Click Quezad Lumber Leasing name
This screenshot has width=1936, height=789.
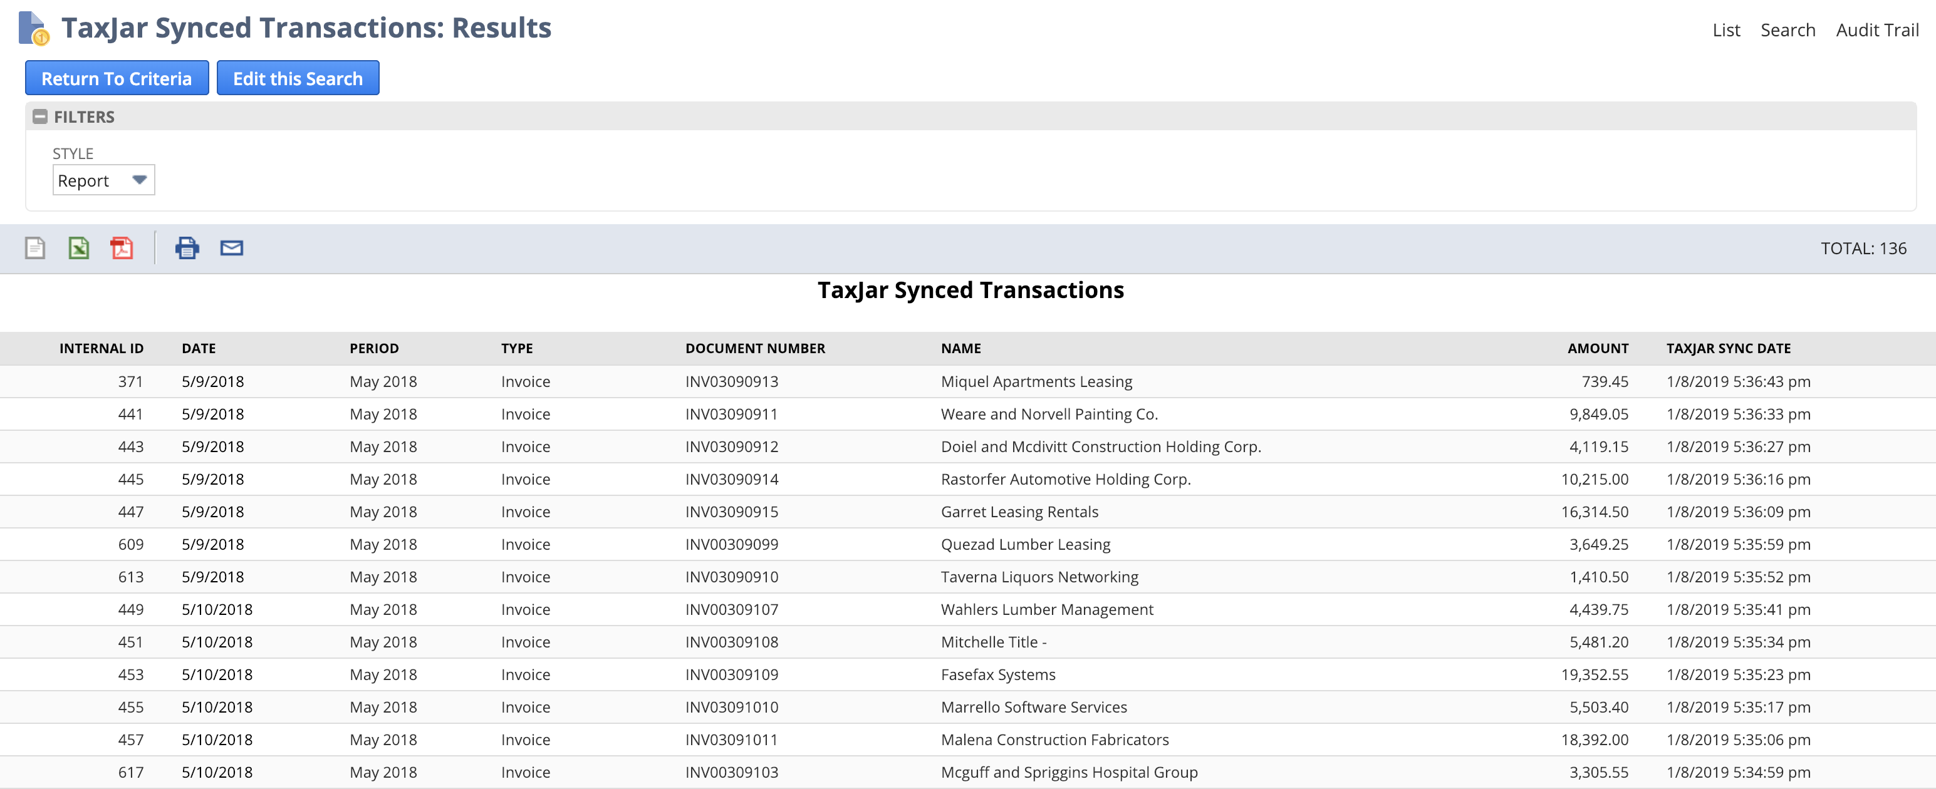click(1026, 545)
